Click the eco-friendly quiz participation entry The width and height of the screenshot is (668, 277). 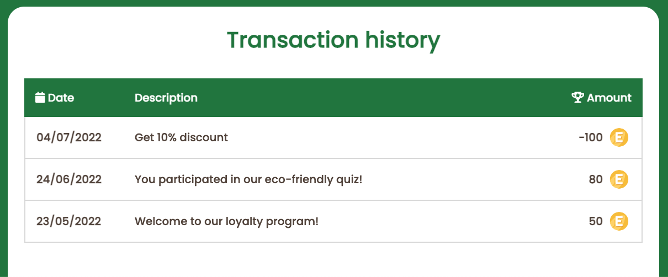[x=248, y=179]
